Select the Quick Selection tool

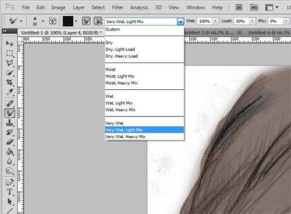click(x=9, y=73)
